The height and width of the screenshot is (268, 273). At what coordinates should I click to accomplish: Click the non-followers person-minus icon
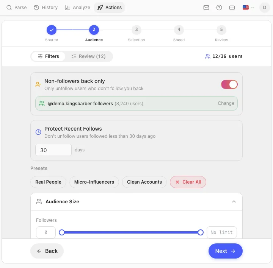coord(38,84)
